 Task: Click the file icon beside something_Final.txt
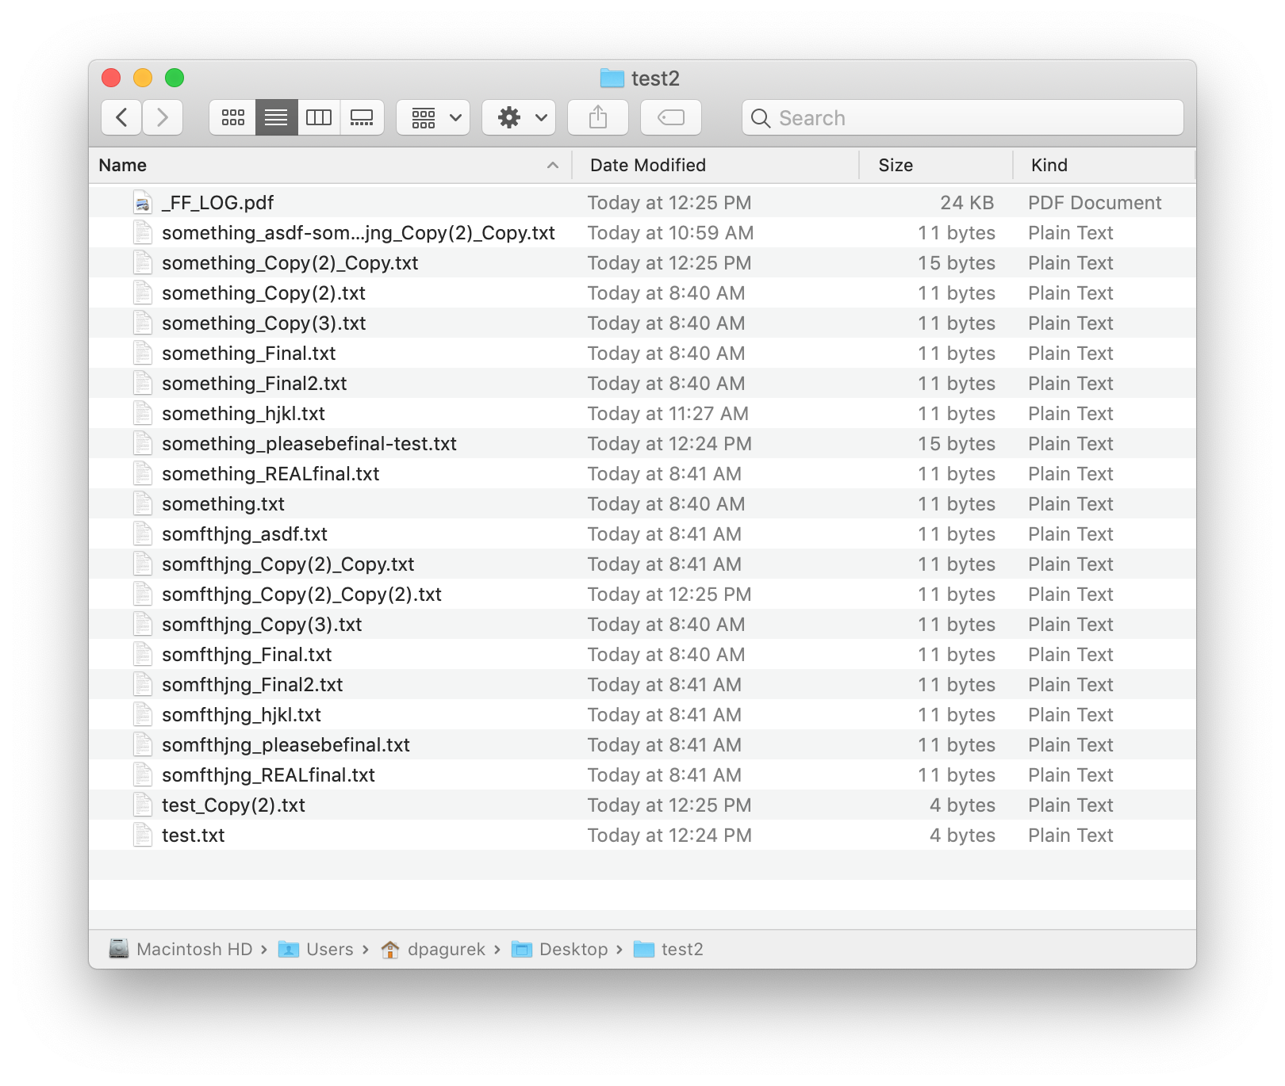[x=143, y=354]
